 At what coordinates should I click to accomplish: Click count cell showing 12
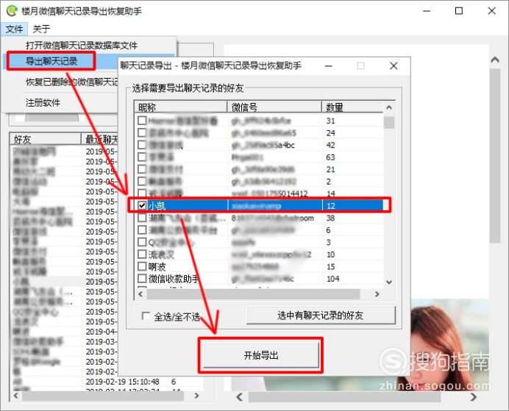pyautogui.click(x=331, y=206)
